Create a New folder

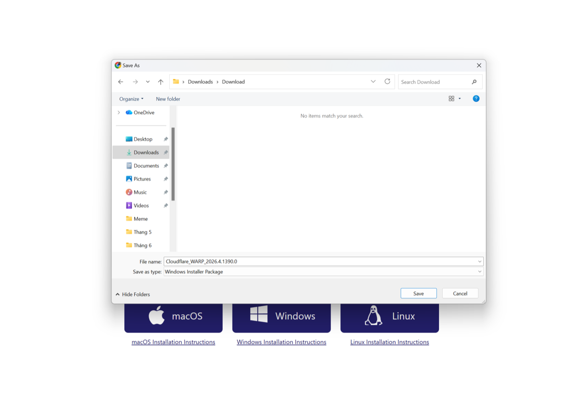coord(168,99)
